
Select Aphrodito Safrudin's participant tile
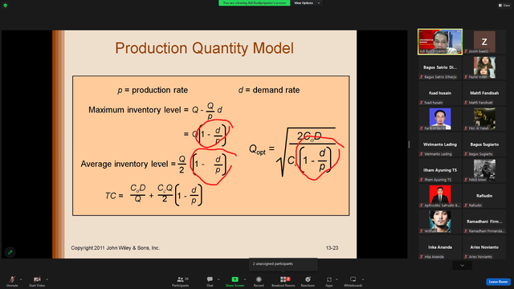coord(440,196)
